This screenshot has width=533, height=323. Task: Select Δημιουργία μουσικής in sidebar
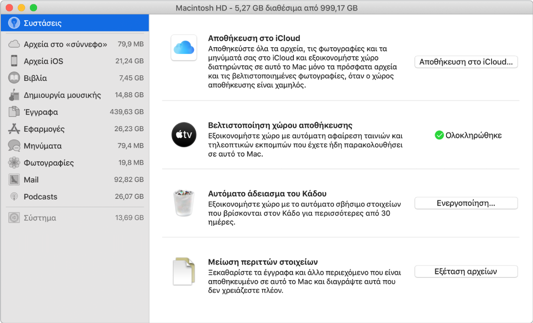pyautogui.click(x=62, y=95)
